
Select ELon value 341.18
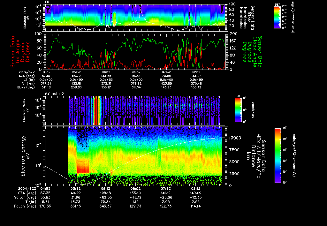(46, 87)
